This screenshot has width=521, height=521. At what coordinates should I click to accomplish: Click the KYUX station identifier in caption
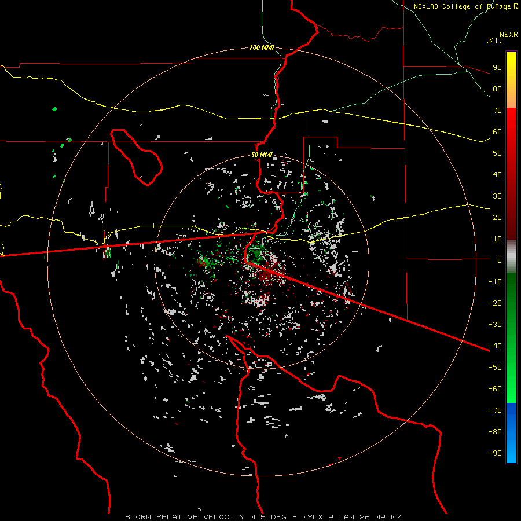313,517
